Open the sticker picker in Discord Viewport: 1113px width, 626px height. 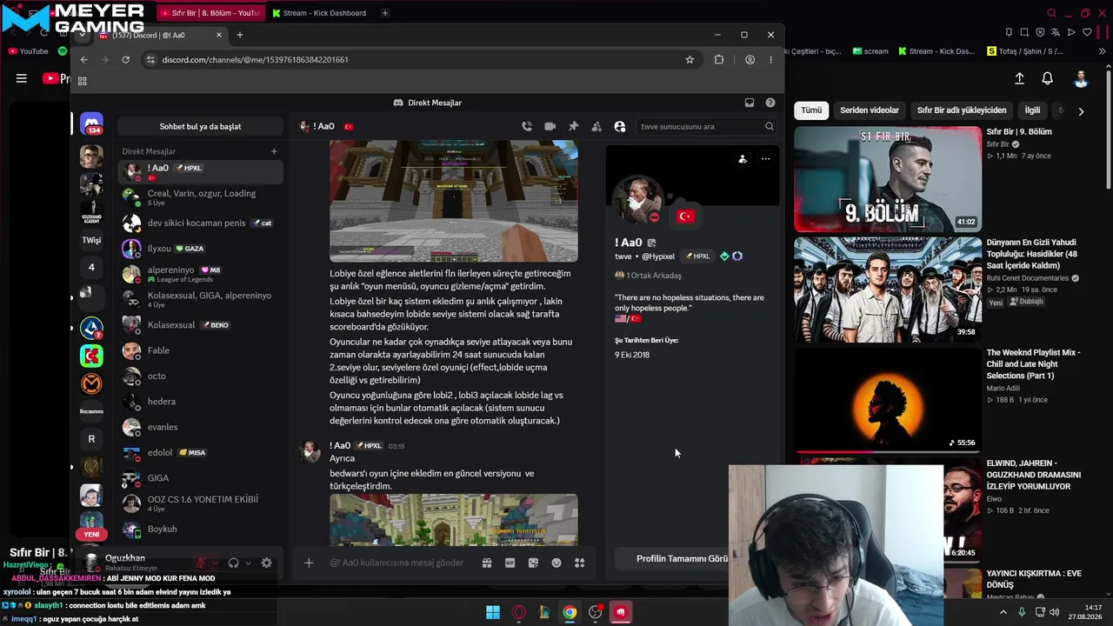tap(533, 563)
